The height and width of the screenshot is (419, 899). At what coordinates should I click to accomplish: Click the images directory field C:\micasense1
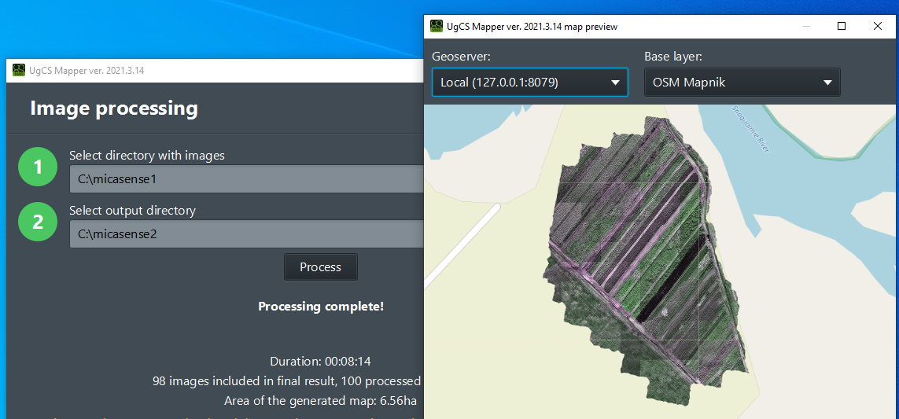246,178
